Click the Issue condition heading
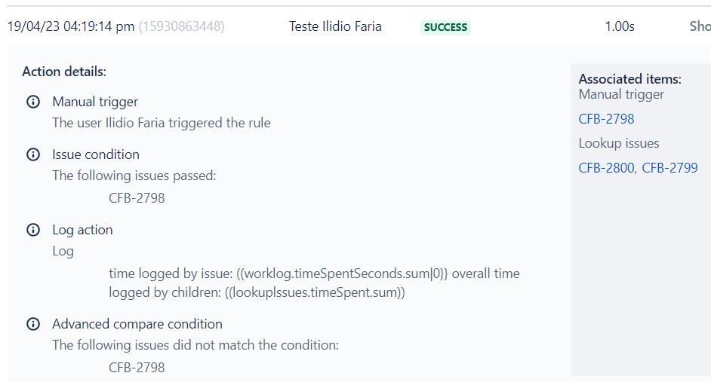Viewport: 711px width, 382px height. coord(96,154)
